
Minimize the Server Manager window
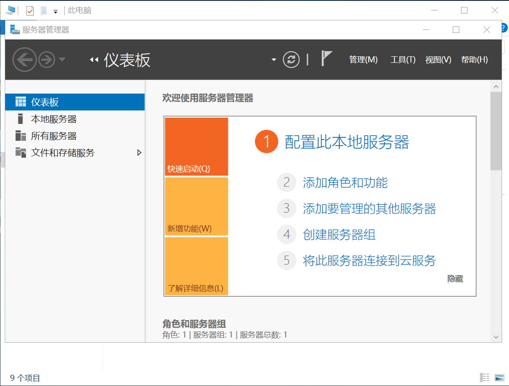(426, 29)
